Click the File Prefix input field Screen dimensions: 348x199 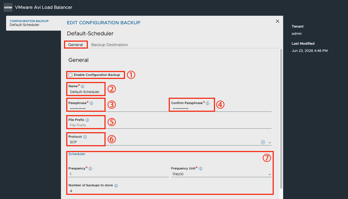pos(170,125)
